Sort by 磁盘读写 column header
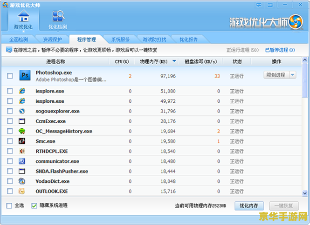This screenshot has height=225, width=310. (200, 62)
